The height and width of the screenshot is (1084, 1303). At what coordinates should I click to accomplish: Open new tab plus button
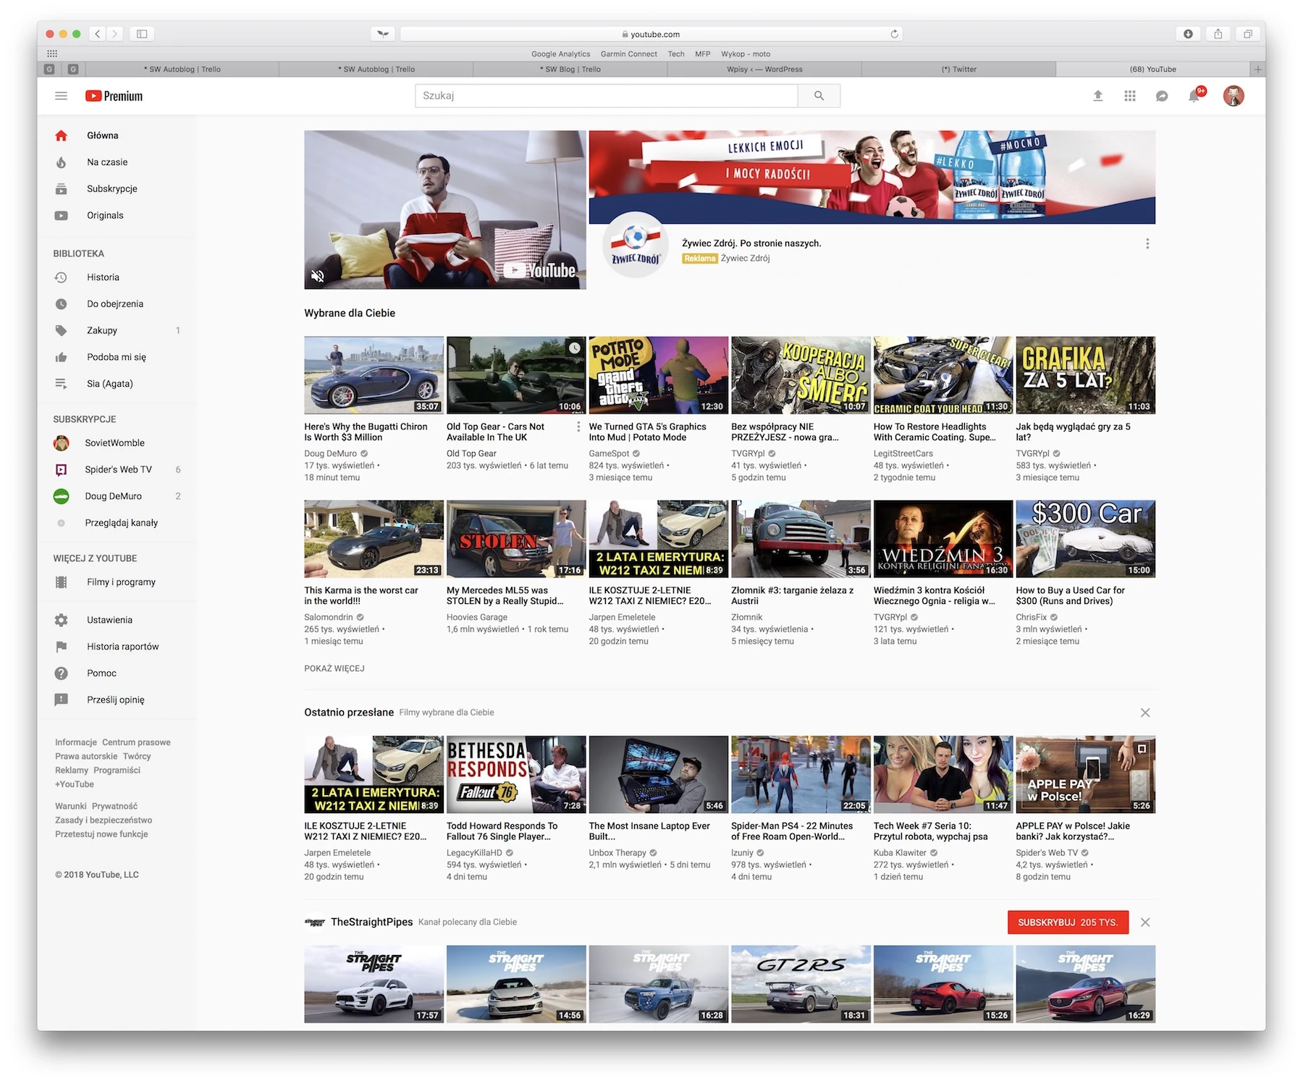(1258, 70)
